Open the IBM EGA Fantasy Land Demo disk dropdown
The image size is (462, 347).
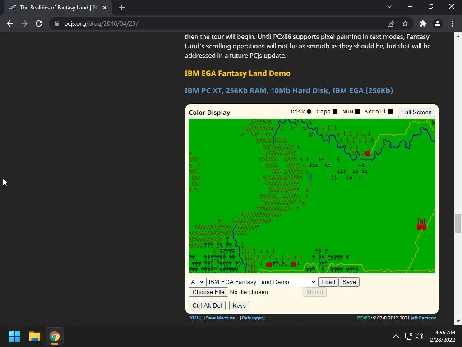[x=262, y=282]
